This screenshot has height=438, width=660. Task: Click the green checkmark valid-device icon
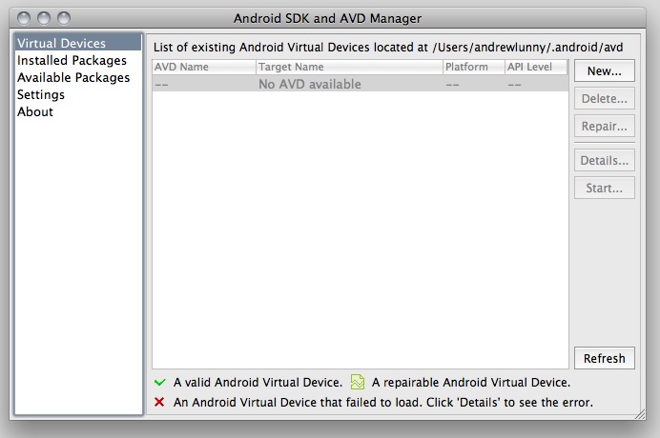point(160,382)
